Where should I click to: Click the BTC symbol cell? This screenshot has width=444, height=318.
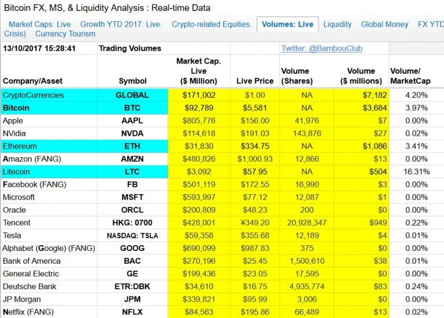132,108
